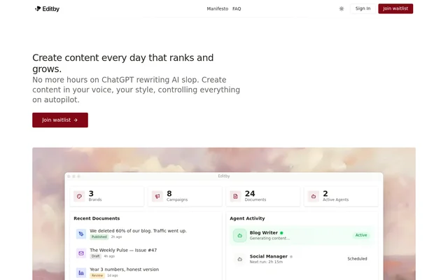
Task: Click the pen icon beside deleted blog document
Action: 81,234
